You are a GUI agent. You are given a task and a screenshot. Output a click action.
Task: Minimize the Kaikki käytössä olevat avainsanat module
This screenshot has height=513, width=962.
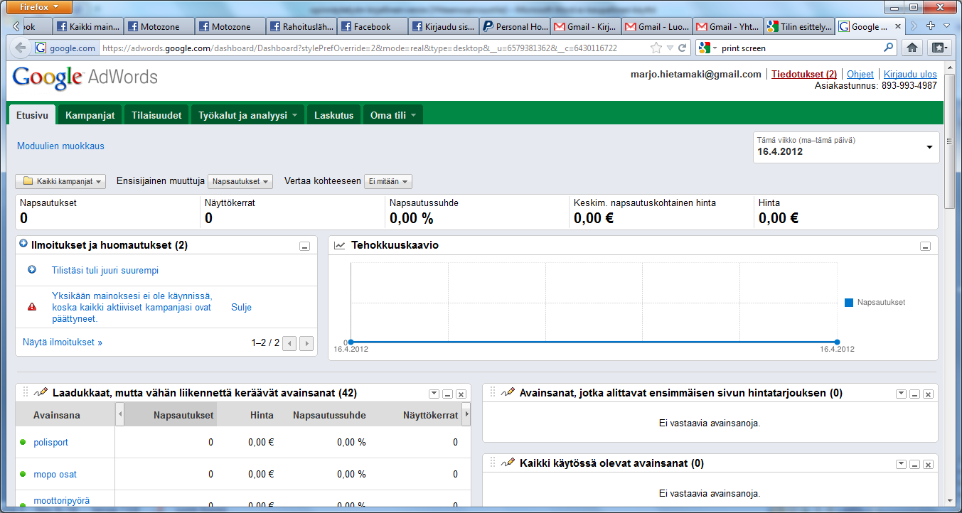coord(914,464)
